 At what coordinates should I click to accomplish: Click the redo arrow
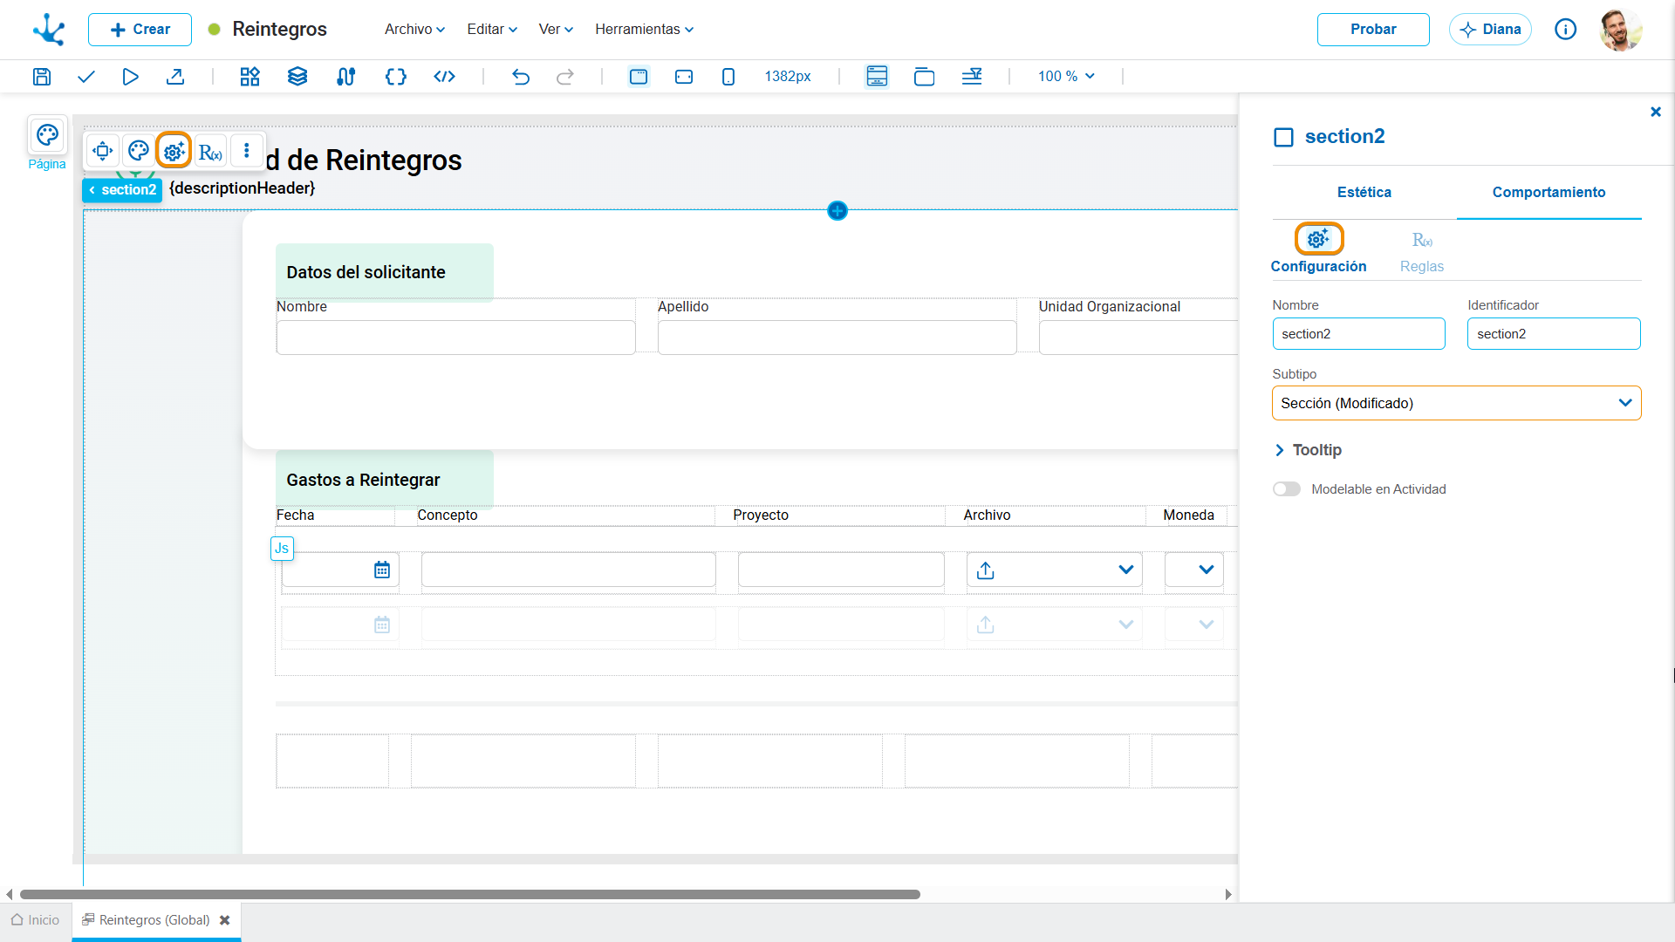[x=565, y=77]
